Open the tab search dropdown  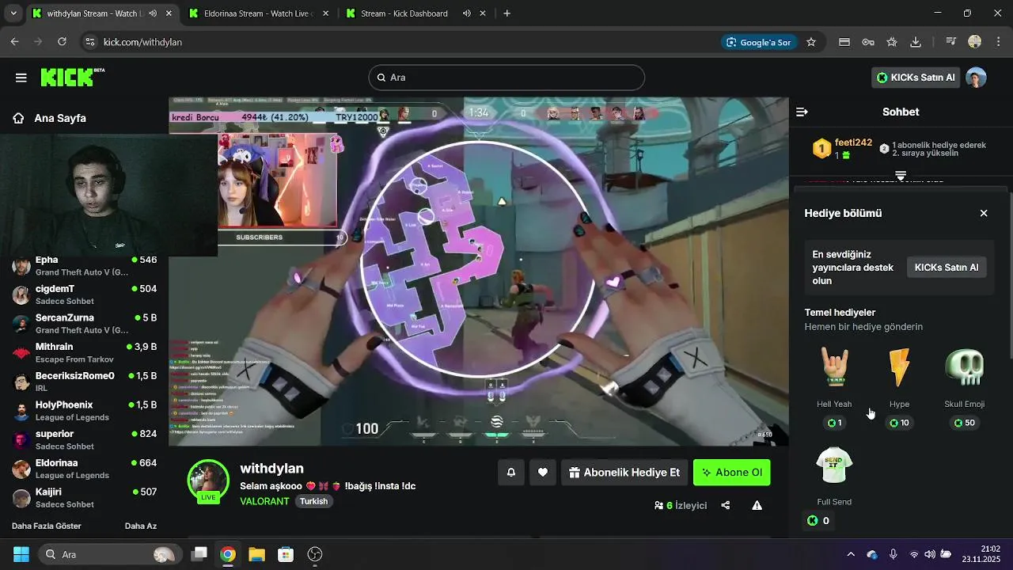[x=13, y=13]
